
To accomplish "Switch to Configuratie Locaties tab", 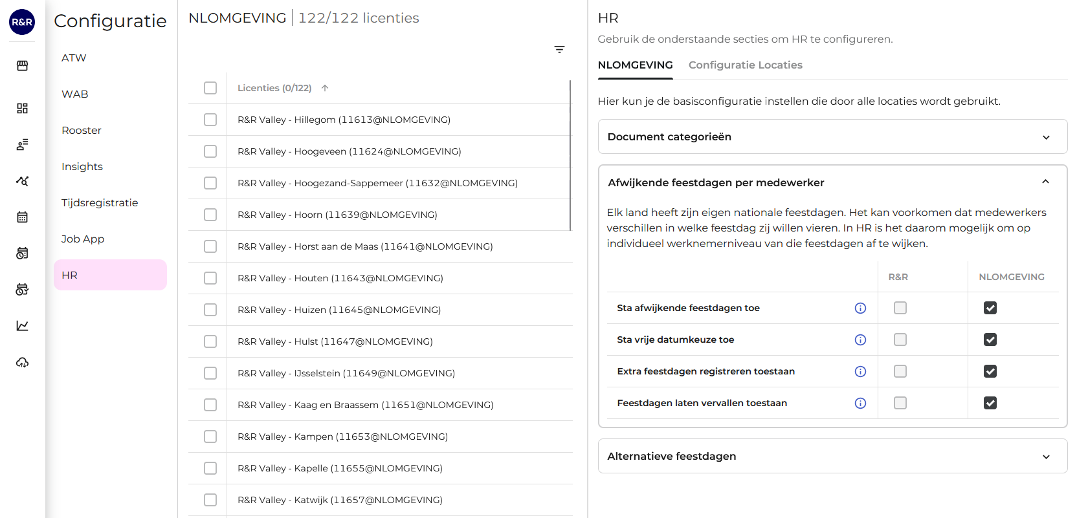I will pyautogui.click(x=745, y=65).
